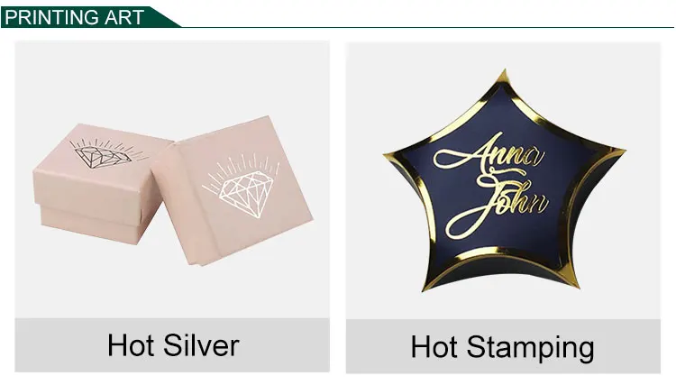Click the right tilted pink box lid
Screen dimensions: 676x385
point(233,189)
